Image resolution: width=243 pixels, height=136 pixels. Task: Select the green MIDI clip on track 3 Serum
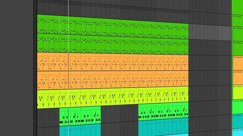[113, 26]
